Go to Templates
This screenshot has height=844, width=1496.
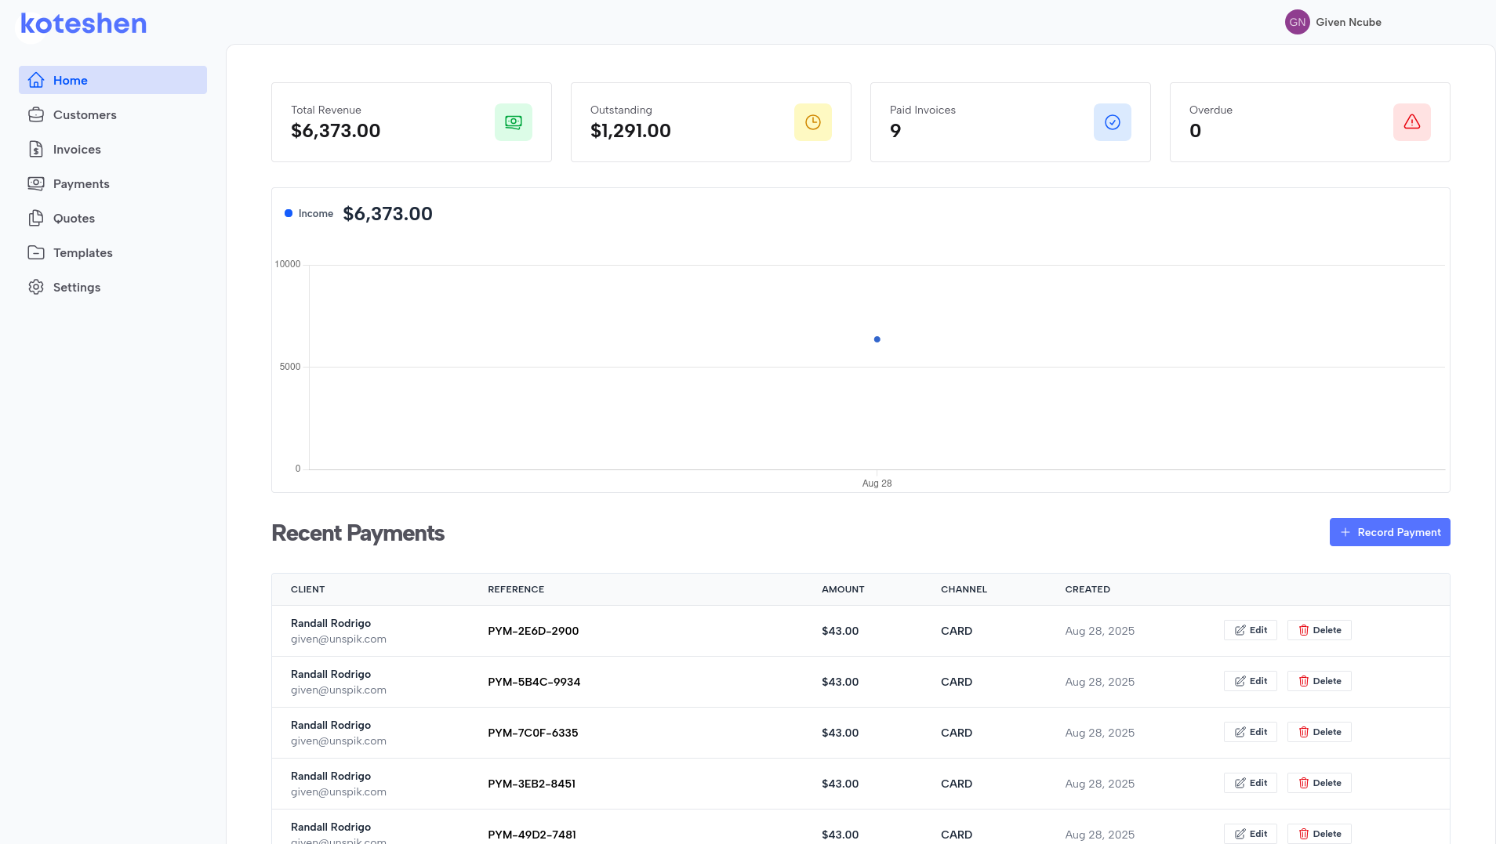tap(113, 252)
